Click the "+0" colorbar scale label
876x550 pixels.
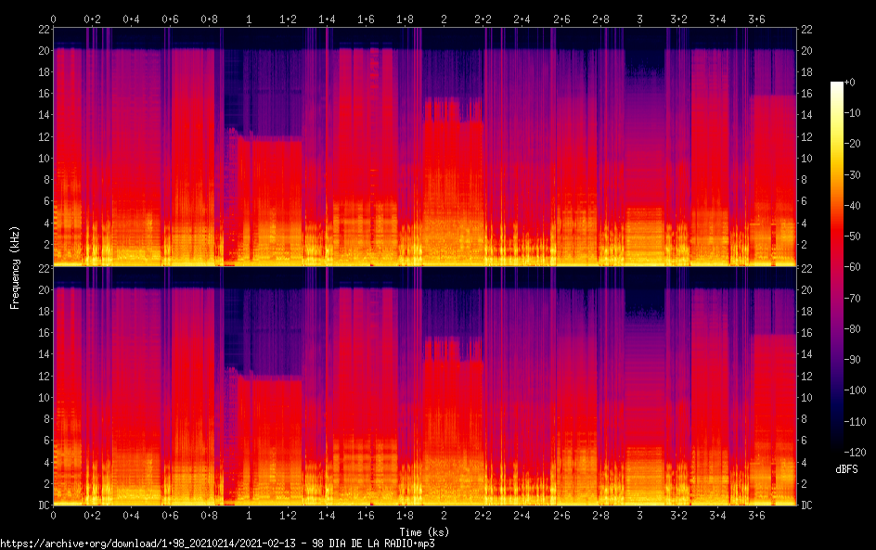pyautogui.click(x=849, y=82)
